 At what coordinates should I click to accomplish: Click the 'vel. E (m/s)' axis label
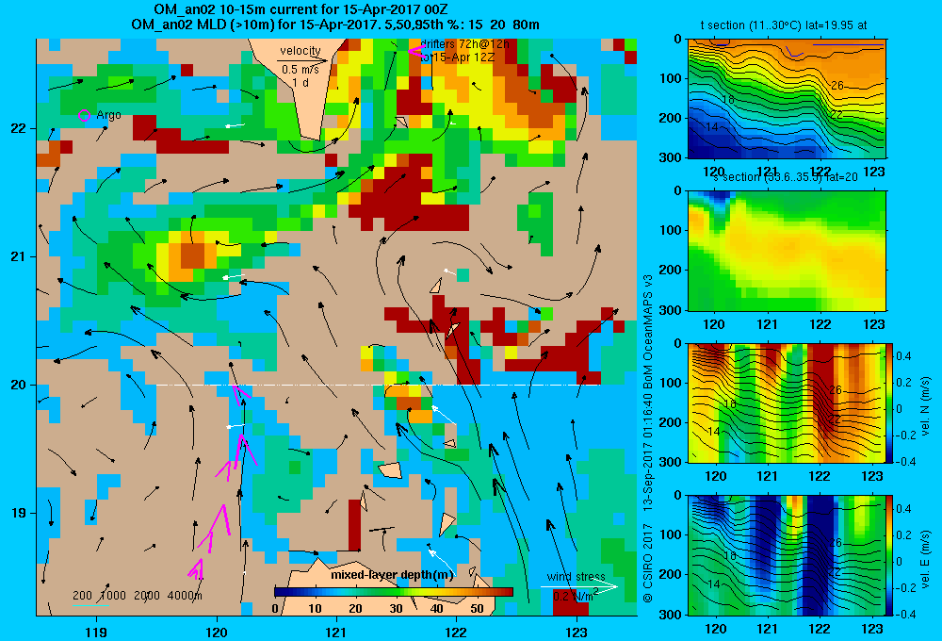tap(925, 558)
